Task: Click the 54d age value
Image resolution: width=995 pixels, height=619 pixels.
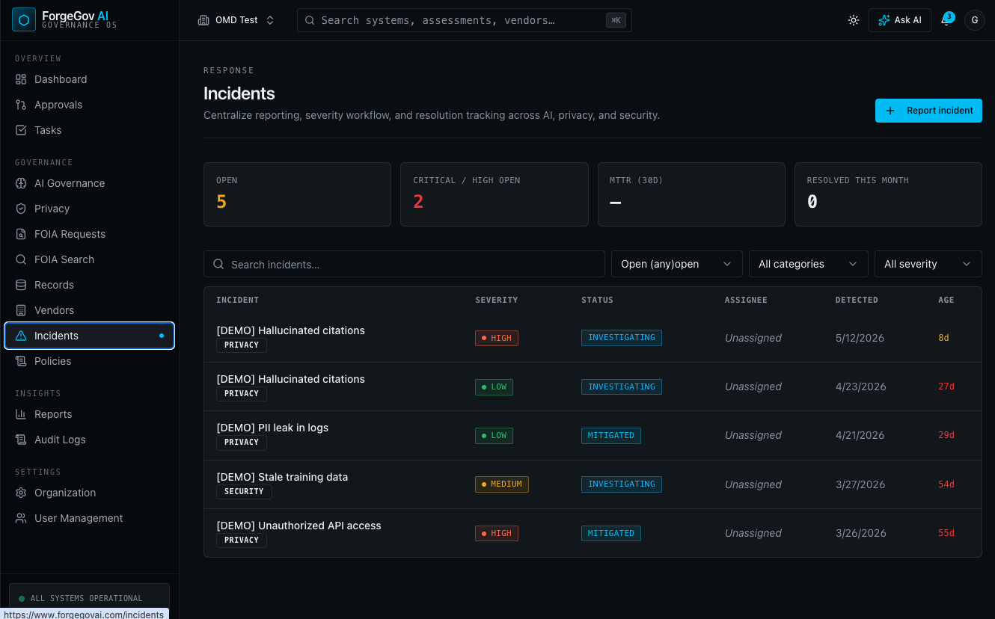Action: [946, 484]
